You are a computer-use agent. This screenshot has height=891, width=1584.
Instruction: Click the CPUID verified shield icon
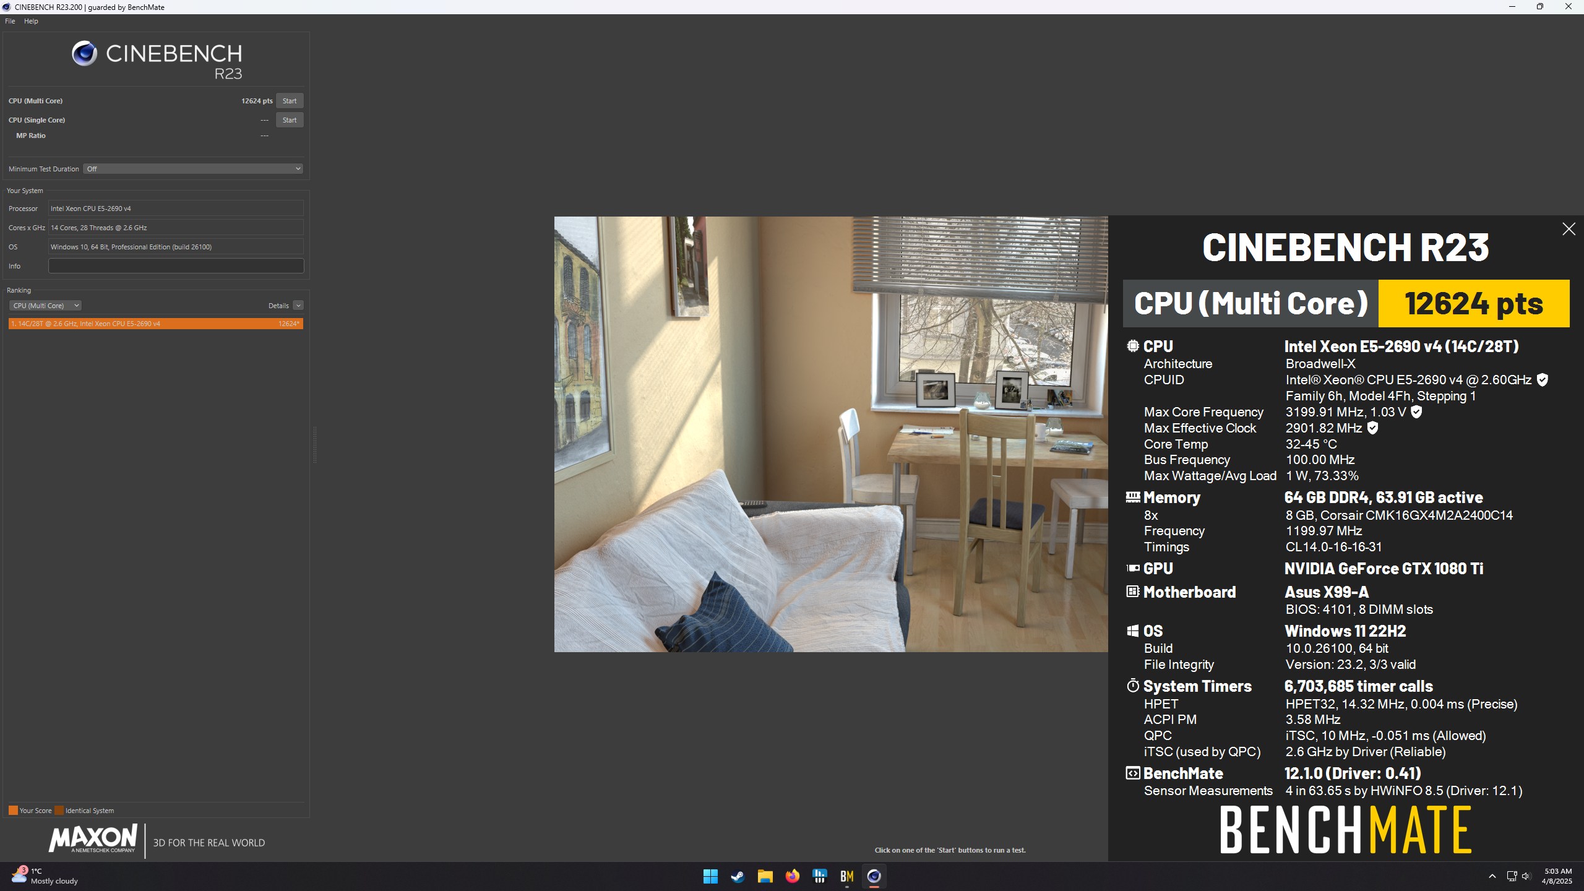coord(1543,380)
